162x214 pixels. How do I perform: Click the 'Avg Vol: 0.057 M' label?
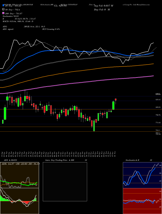[103, 6]
